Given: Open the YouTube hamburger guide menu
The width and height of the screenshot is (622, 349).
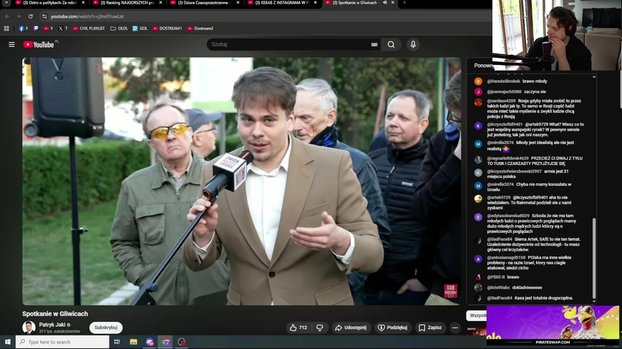Looking at the screenshot, I should point(12,44).
